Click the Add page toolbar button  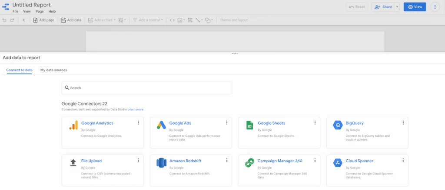tap(44, 20)
